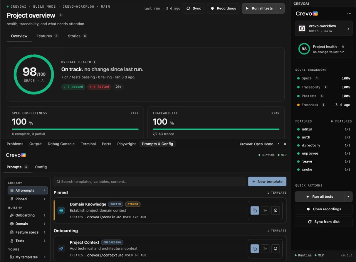
Task: Click the Freshness info icon
Action: click(x=324, y=105)
